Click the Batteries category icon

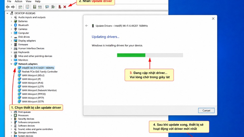pyautogui.click(x=16, y=21)
